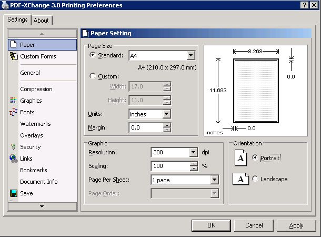
Task: Decrease Scaling percent with down arrow
Action: coord(194,168)
